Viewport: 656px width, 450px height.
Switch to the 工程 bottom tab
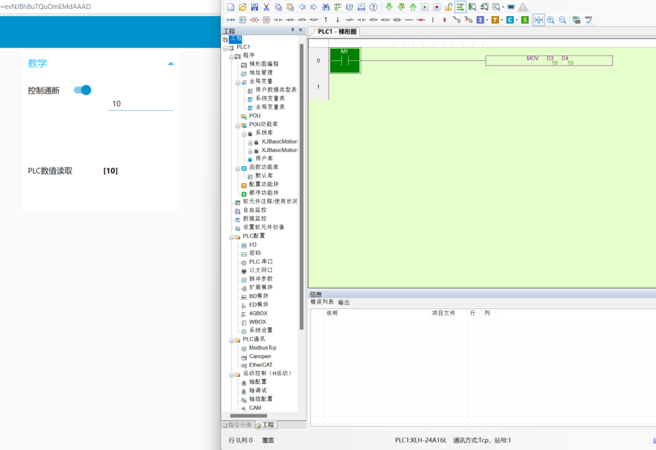pos(265,425)
